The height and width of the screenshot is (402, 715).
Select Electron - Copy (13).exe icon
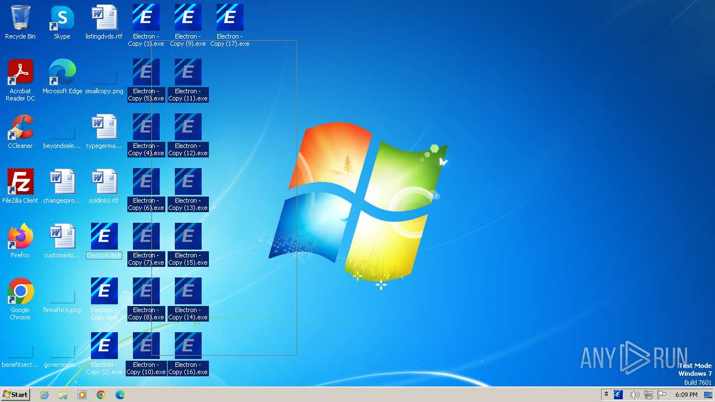click(x=188, y=189)
